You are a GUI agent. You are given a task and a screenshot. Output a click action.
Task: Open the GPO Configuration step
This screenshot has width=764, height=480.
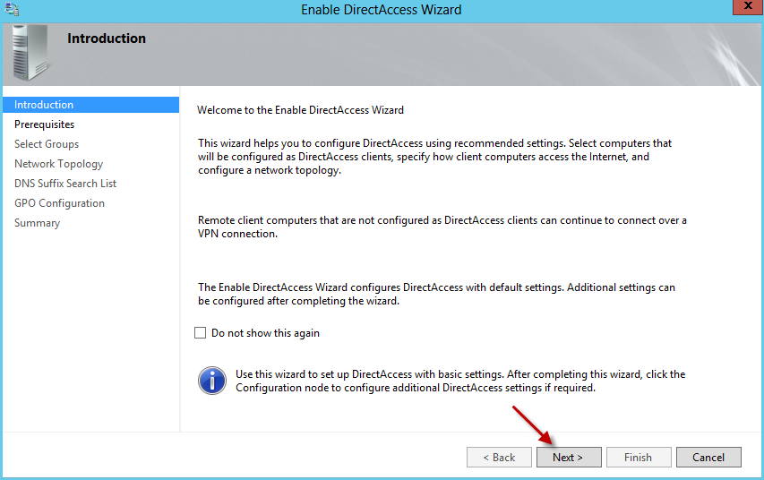point(59,203)
